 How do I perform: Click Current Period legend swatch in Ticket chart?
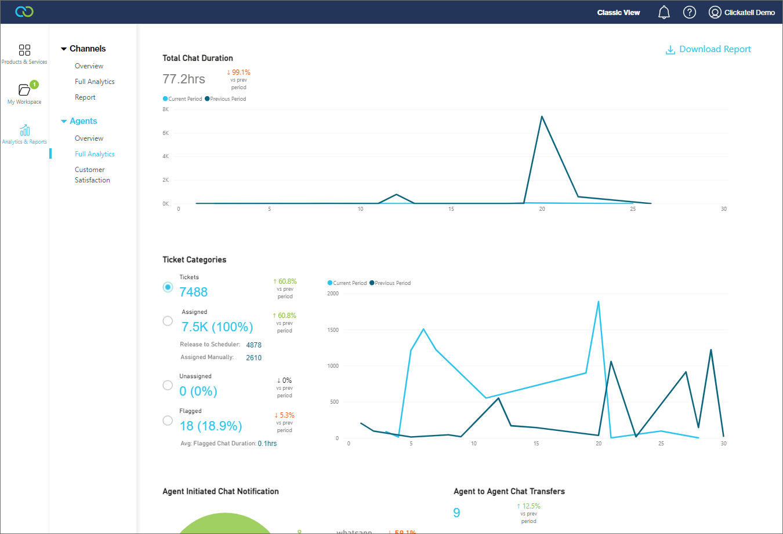tap(330, 283)
